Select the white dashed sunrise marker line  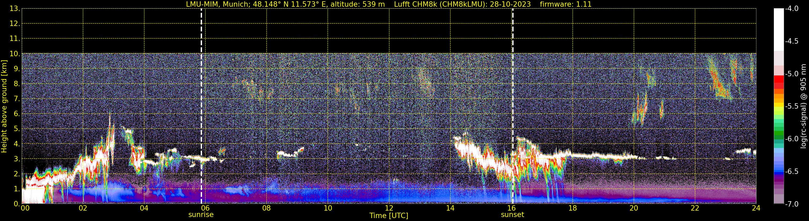click(x=201, y=106)
